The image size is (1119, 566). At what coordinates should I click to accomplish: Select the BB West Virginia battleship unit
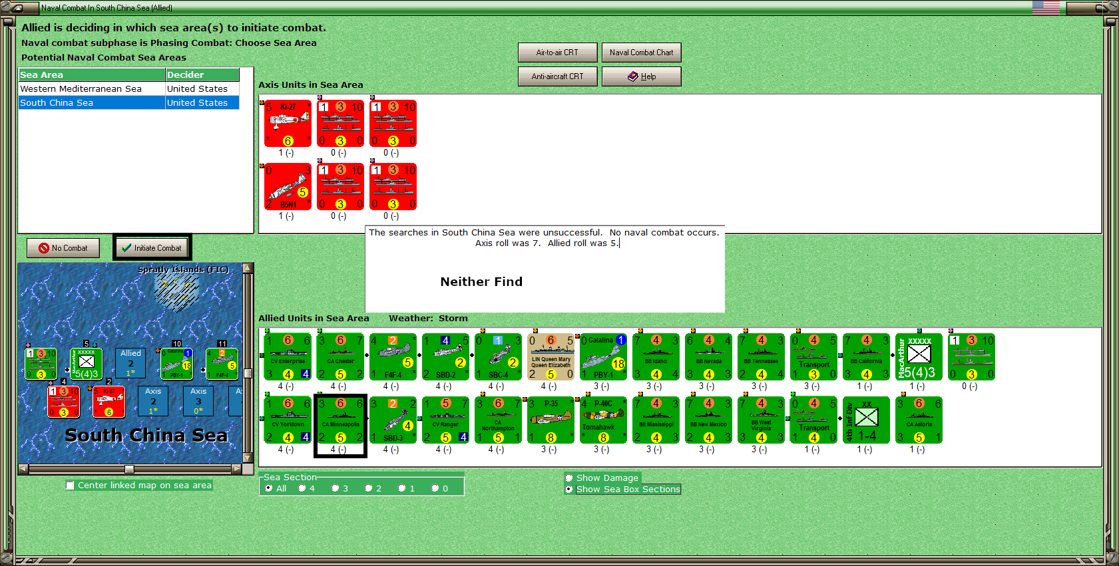[761, 420]
